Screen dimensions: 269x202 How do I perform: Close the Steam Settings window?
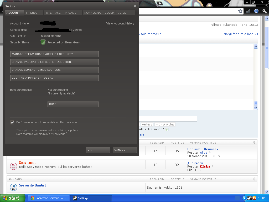click(x=135, y=6)
